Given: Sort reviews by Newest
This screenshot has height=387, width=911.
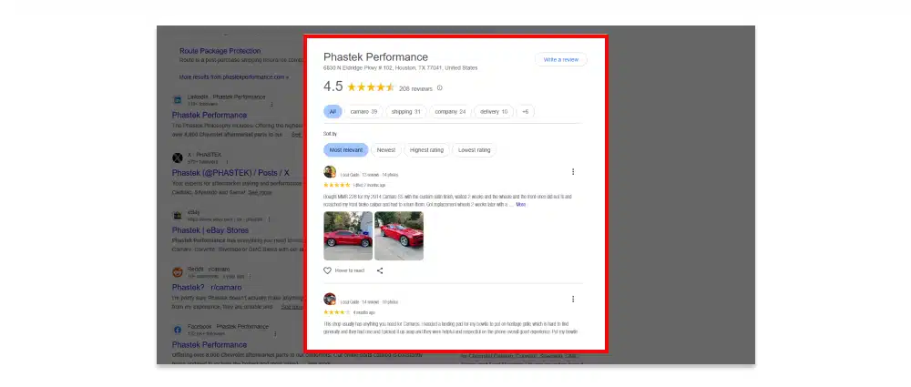Looking at the screenshot, I should [x=386, y=150].
